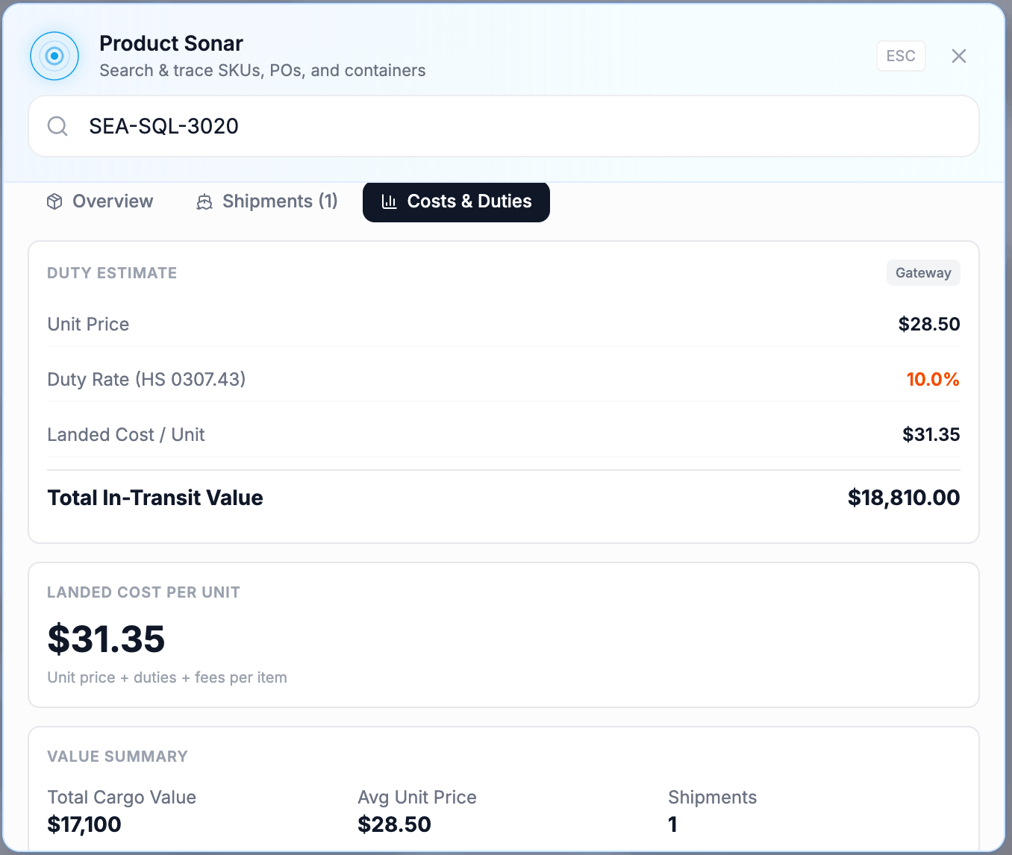Image resolution: width=1012 pixels, height=855 pixels.
Task: Click the ship icon beside Shipments
Action: coord(204,201)
